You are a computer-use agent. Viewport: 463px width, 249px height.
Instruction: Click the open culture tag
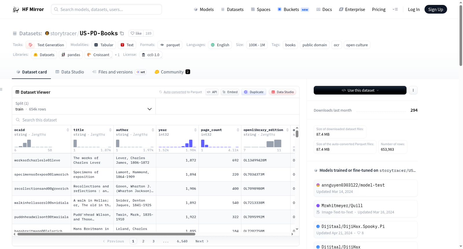point(357,45)
